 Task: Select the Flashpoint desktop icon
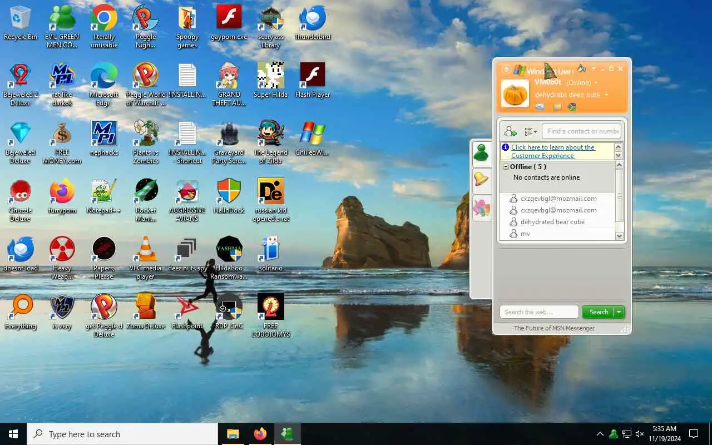(x=187, y=312)
